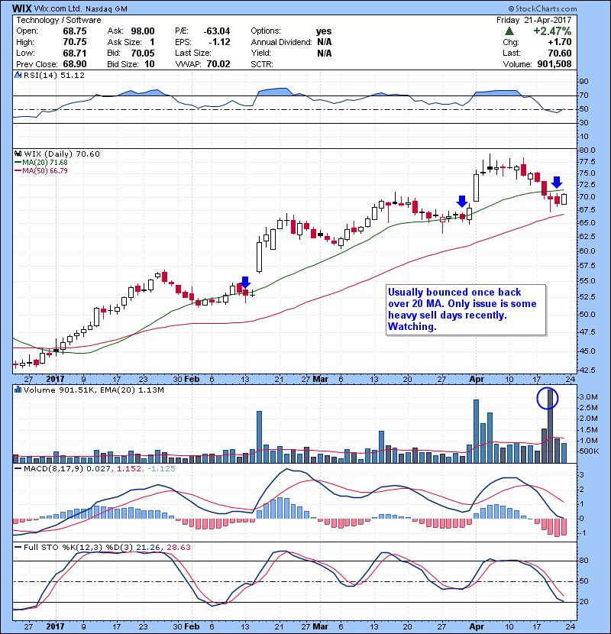Click the P/E value -63.04
Screen dimensions: 611x634
pos(217,31)
